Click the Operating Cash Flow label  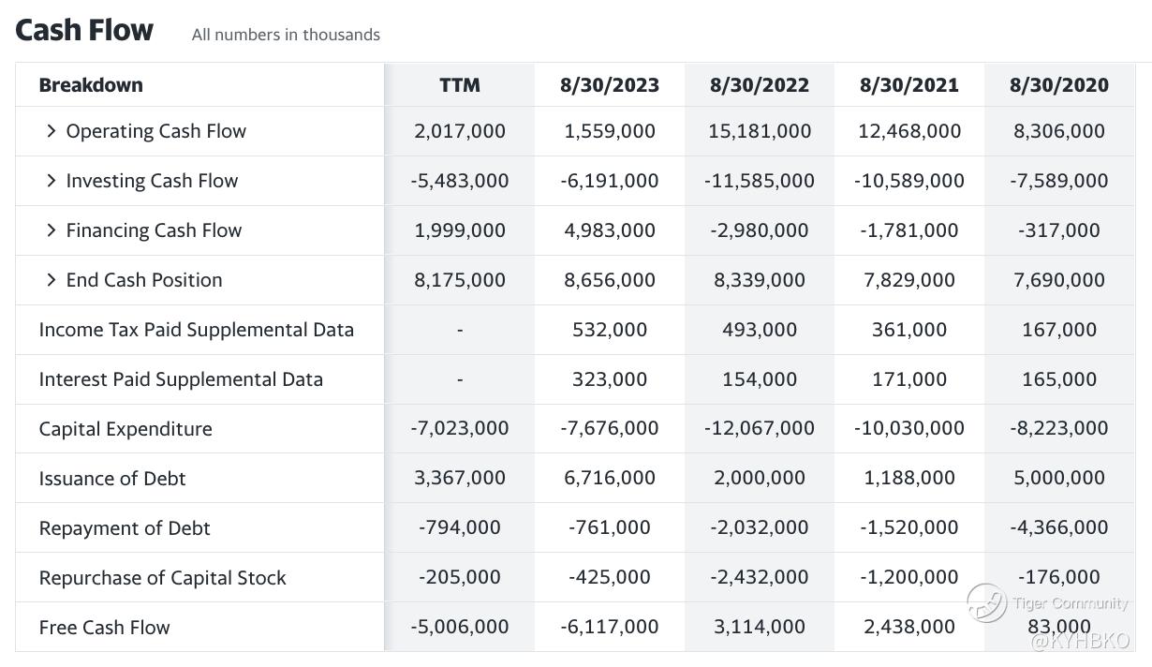tap(156, 131)
